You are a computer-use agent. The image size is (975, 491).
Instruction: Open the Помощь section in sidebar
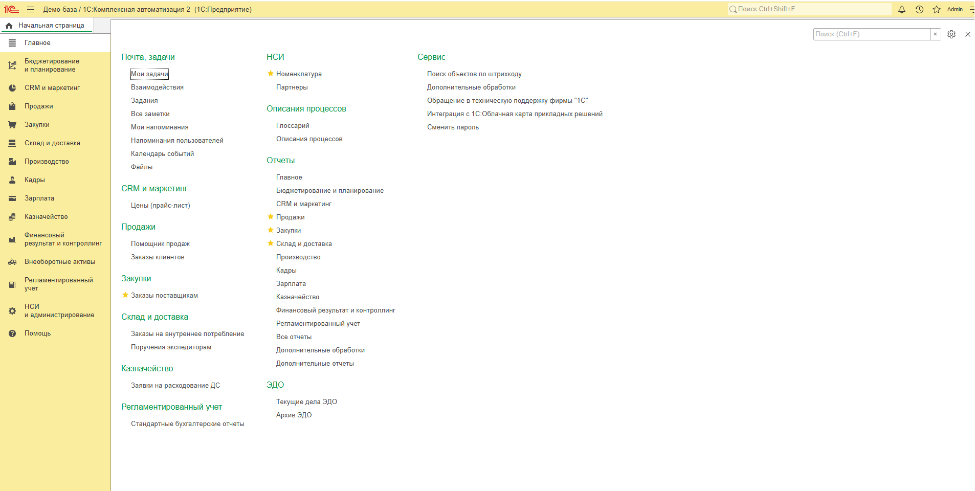(x=37, y=333)
